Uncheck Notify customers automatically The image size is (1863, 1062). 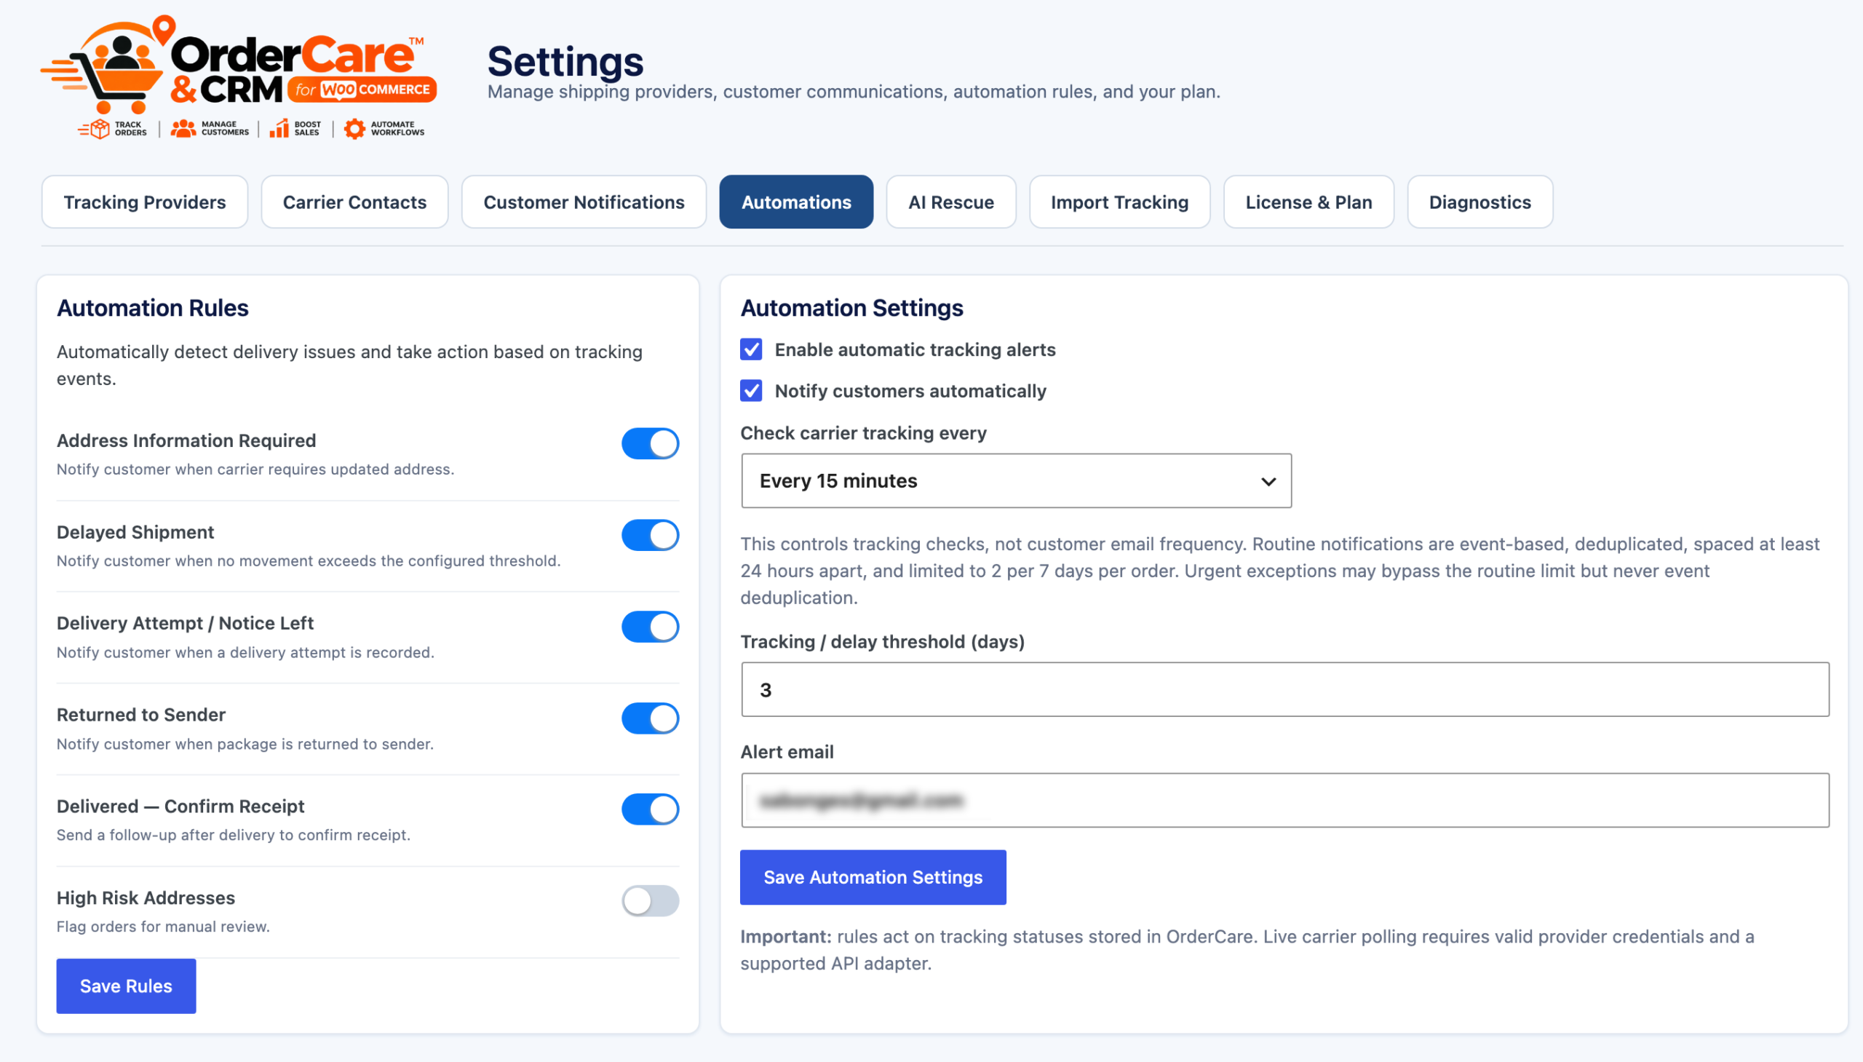[x=751, y=390]
